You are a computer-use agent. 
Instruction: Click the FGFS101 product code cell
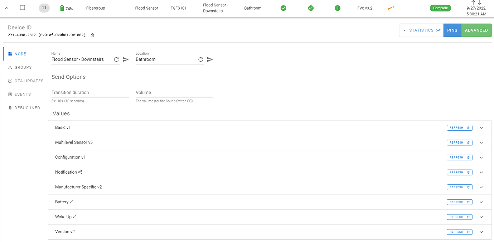tap(179, 8)
